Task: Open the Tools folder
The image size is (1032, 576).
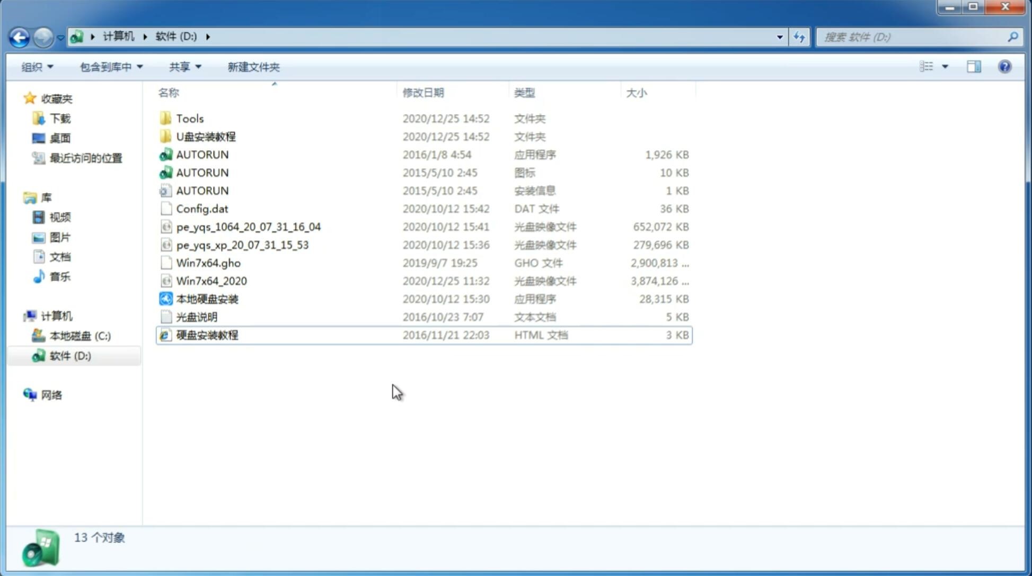Action: [x=189, y=118]
